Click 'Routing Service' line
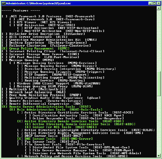The width and height of the screenshot is (162, 159). coord(51,80)
